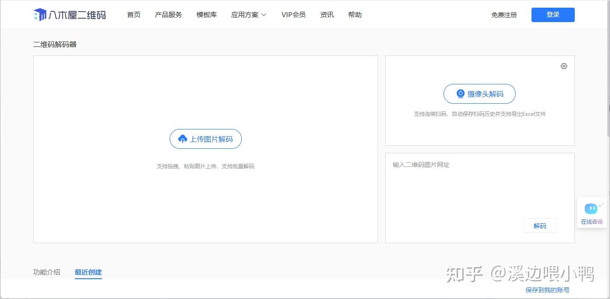Click the 免费注册 link
The height and width of the screenshot is (299, 610).
point(504,15)
